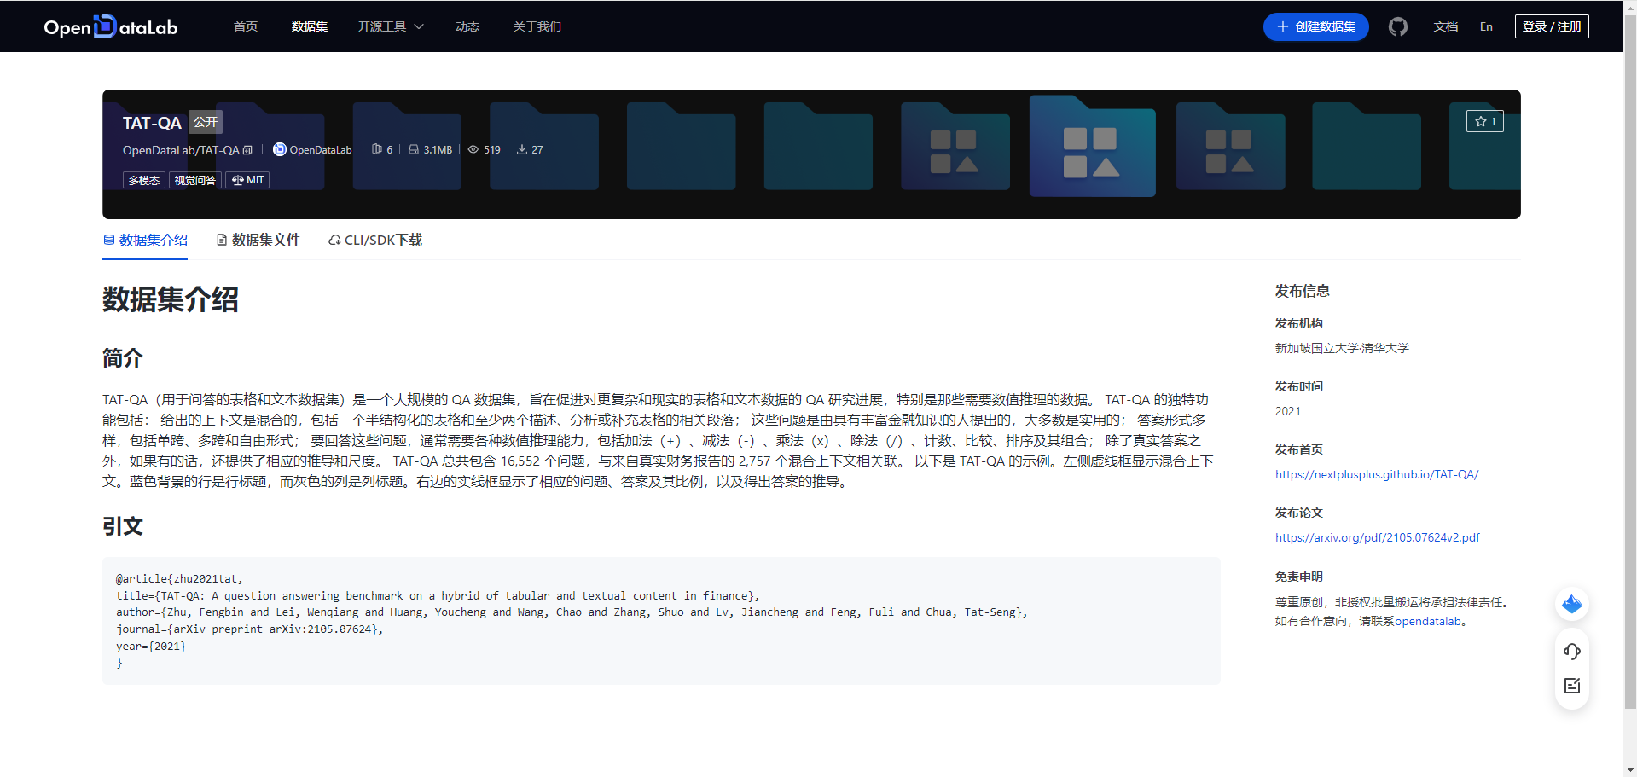Click the 新加坡国立大学·清华大学 text

pyautogui.click(x=1342, y=348)
